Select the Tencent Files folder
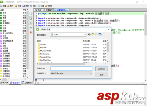The width and height of the screenshot is (147, 106). coord(44,57)
